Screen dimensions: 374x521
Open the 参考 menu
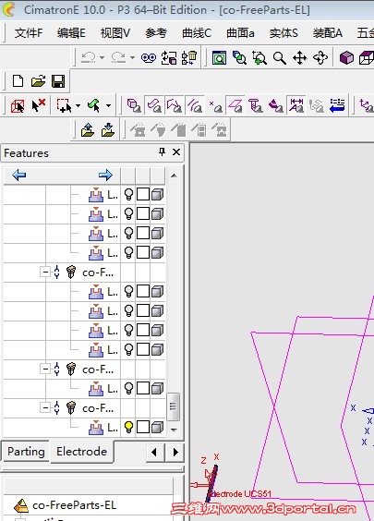pos(156,33)
